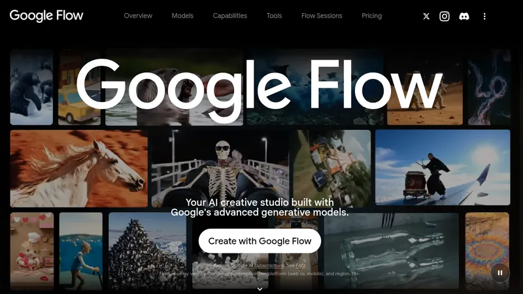Select the samurai on airplane wing thumbnail
This screenshot has width=523, height=294.
(x=443, y=167)
